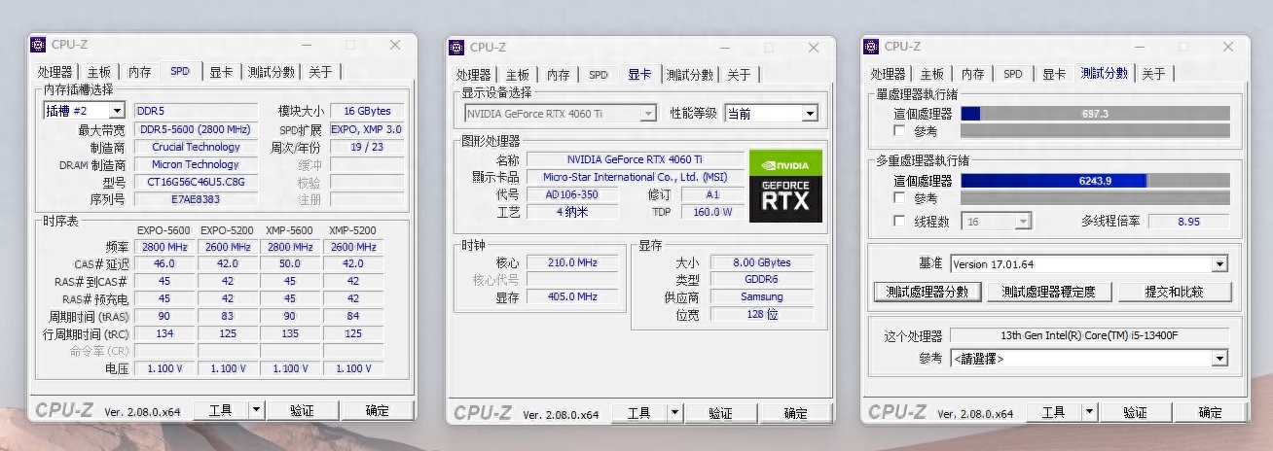Switch to 主板 tab in SPD window
The height and width of the screenshot is (451, 1273).
coord(99,72)
